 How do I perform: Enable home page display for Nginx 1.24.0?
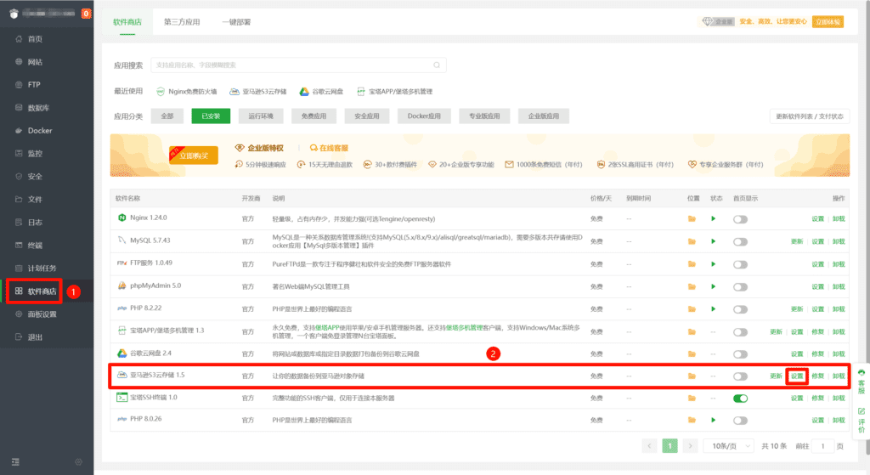point(740,219)
